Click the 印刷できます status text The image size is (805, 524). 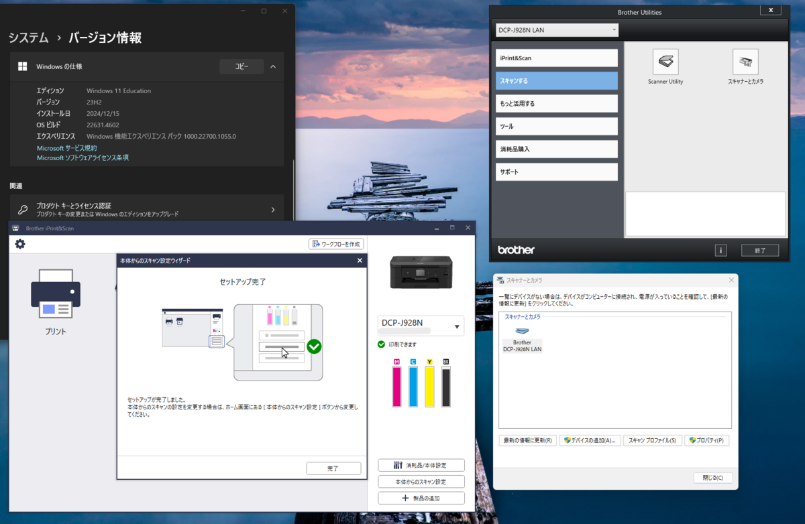coord(402,344)
